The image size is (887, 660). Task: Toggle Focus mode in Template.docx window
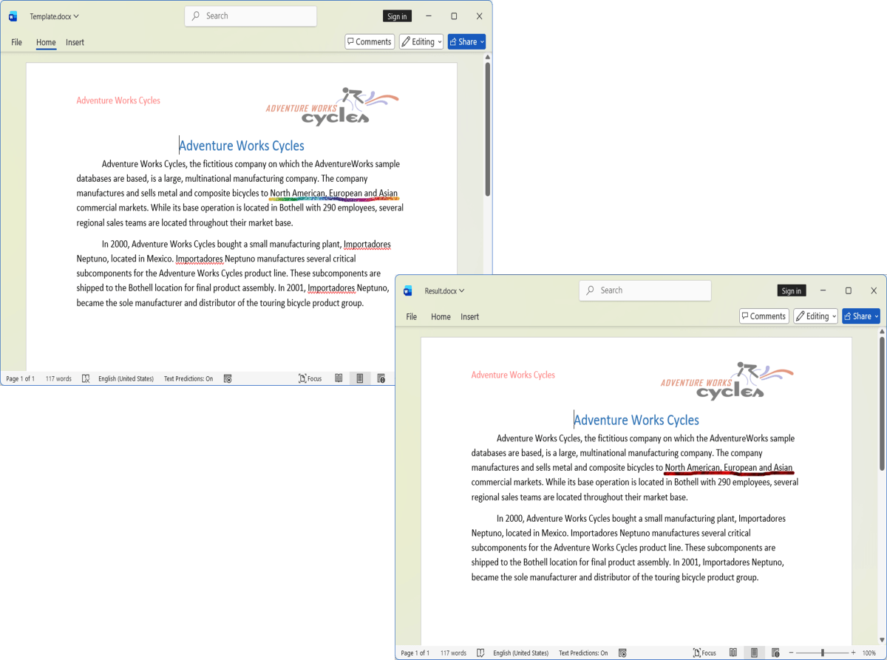pyautogui.click(x=310, y=378)
